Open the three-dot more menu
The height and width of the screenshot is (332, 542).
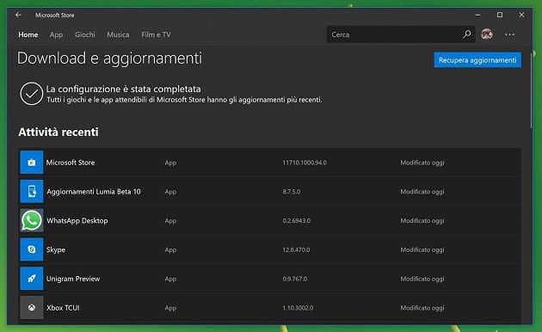pos(509,34)
